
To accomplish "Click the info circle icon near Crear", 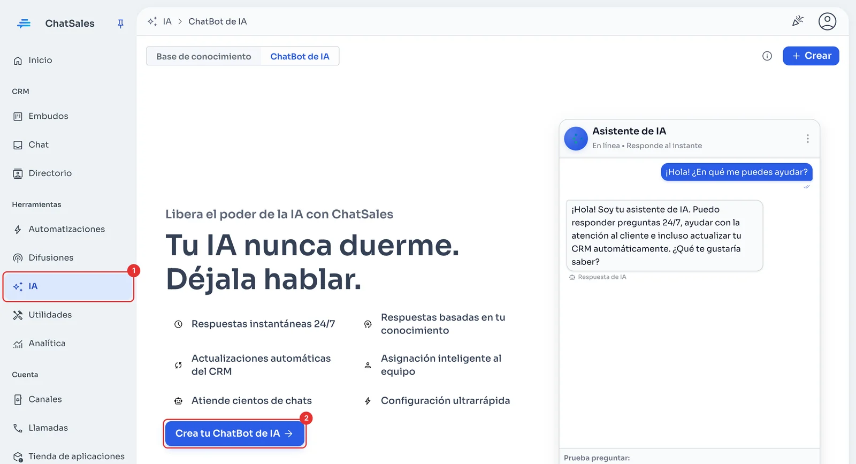I will (x=767, y=56).
